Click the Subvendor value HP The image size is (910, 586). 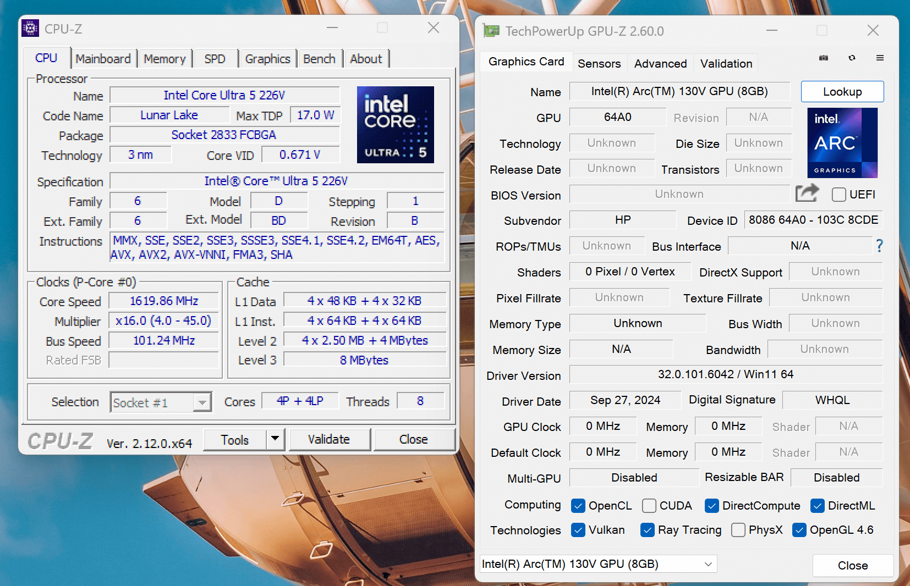point(622,220)
